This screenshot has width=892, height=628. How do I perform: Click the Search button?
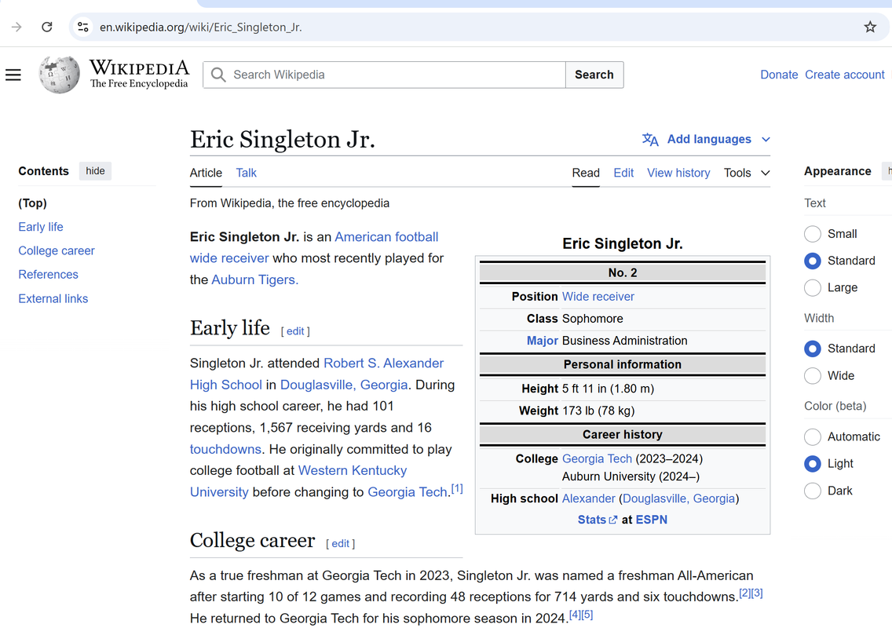click(594, 75)
